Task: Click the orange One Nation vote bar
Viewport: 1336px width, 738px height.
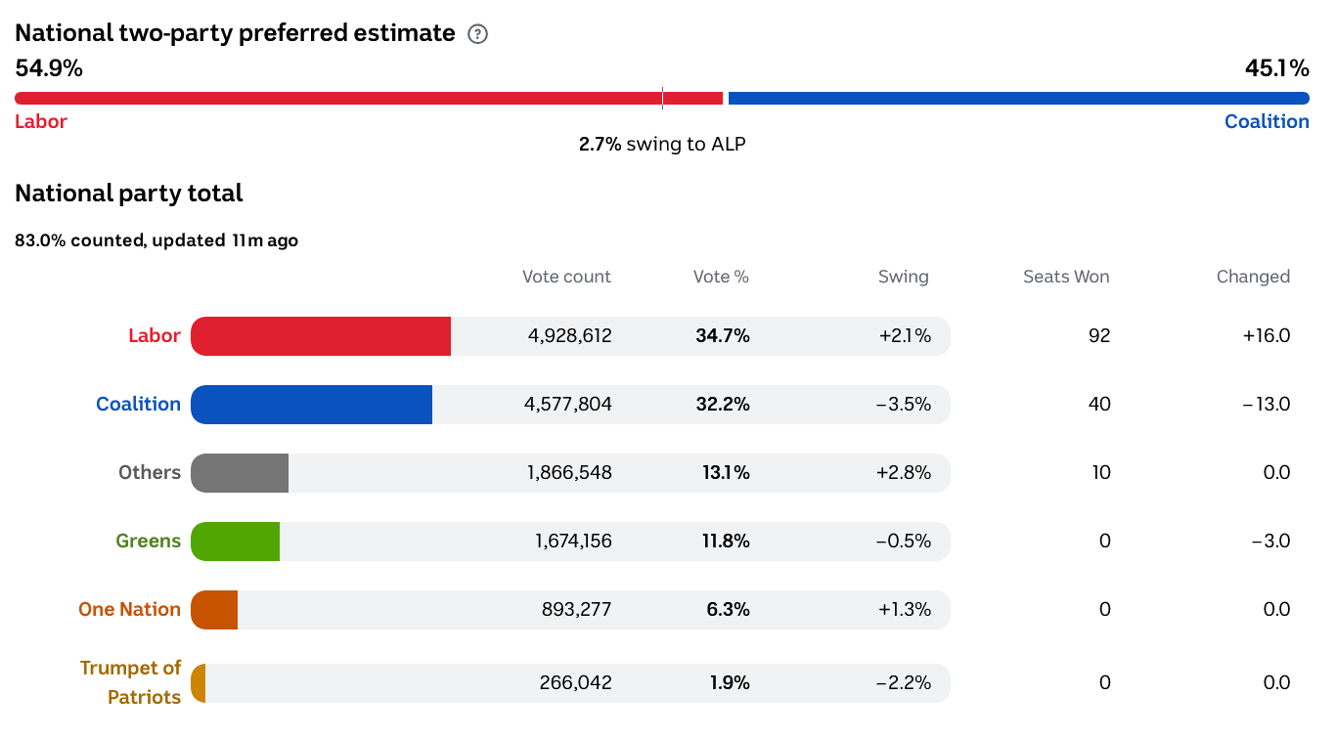Action: (214, 610)
